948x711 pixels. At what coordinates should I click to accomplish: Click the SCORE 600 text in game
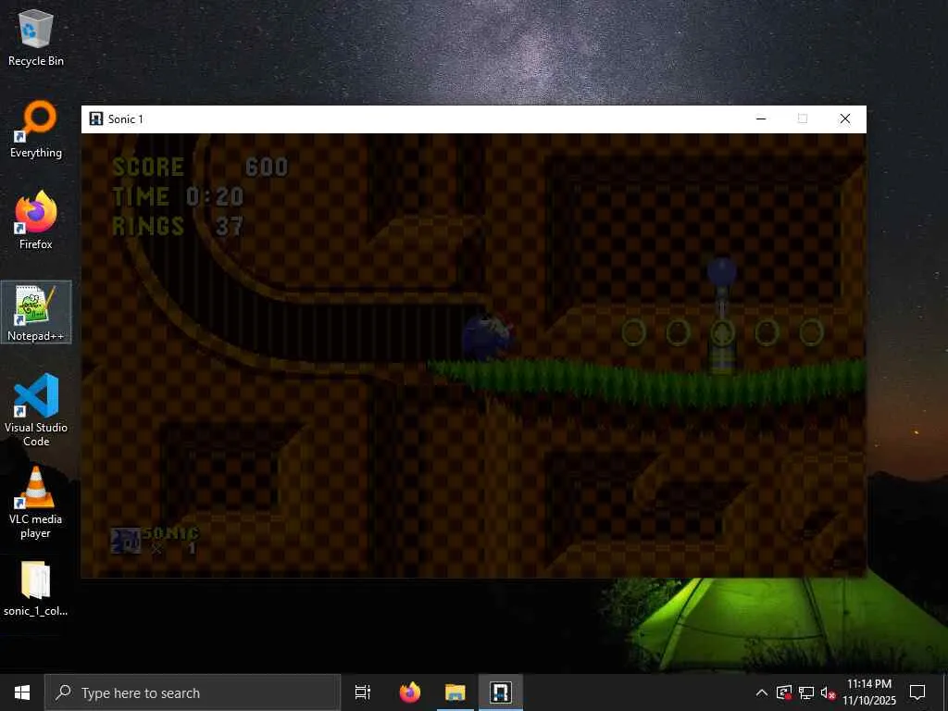pos(200,167)
